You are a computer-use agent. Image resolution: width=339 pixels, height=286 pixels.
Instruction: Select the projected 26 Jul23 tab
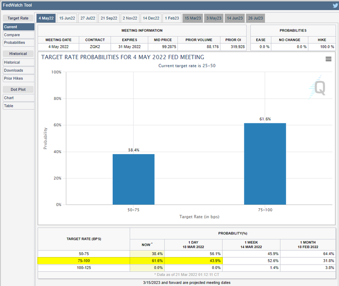coord(254,18)
